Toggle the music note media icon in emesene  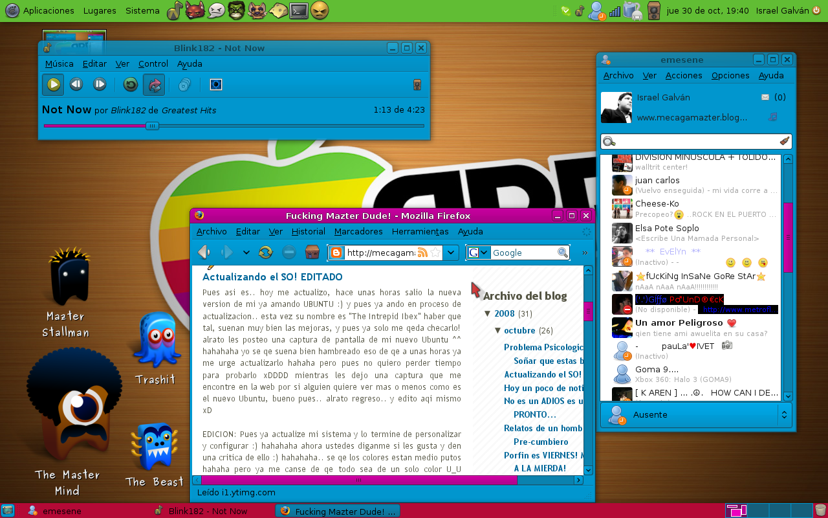772,117
